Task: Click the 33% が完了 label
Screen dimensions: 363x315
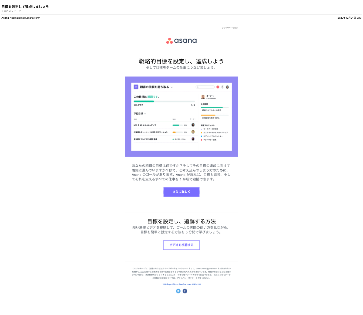Action: (139, 105)
